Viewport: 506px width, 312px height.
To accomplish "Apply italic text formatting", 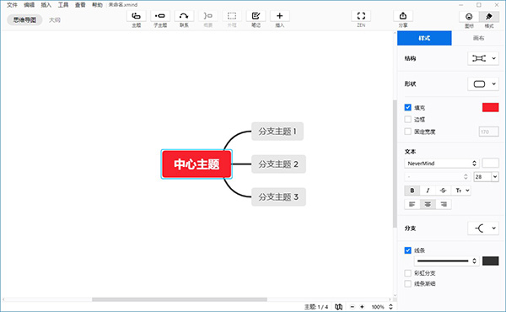I will click(428, 191).
